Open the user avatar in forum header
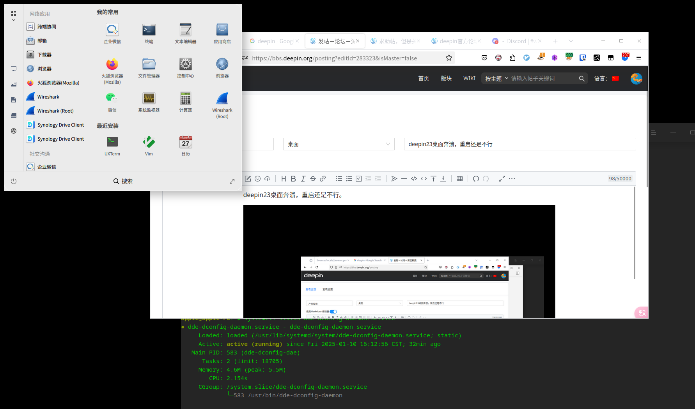 (636, 78)
